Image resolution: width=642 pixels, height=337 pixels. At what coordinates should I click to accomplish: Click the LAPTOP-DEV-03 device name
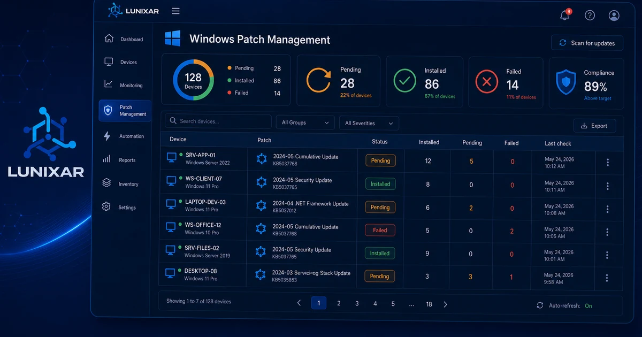click(x=205, y=202)
